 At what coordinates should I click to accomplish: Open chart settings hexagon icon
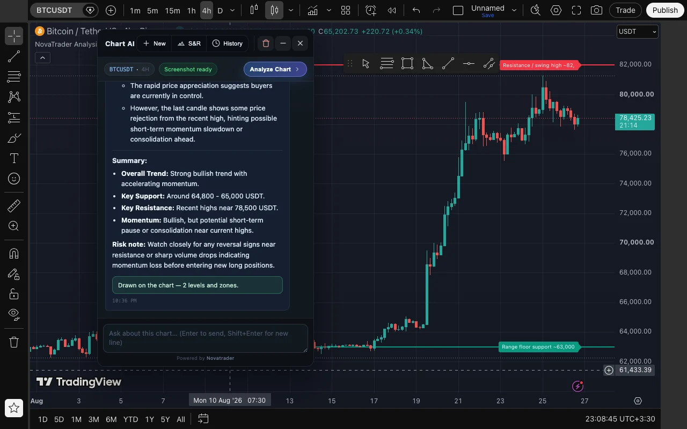556,10
